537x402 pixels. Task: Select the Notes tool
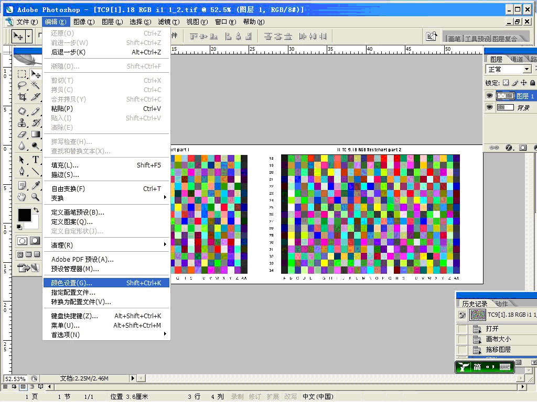22,185
